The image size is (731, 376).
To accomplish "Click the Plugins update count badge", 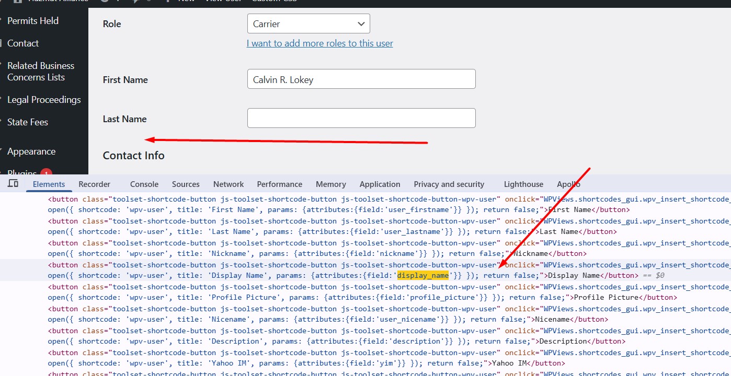I will click(46, 172).
